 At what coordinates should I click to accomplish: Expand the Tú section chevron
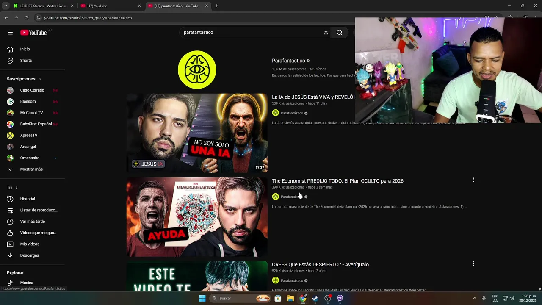(x=17, y=188)
